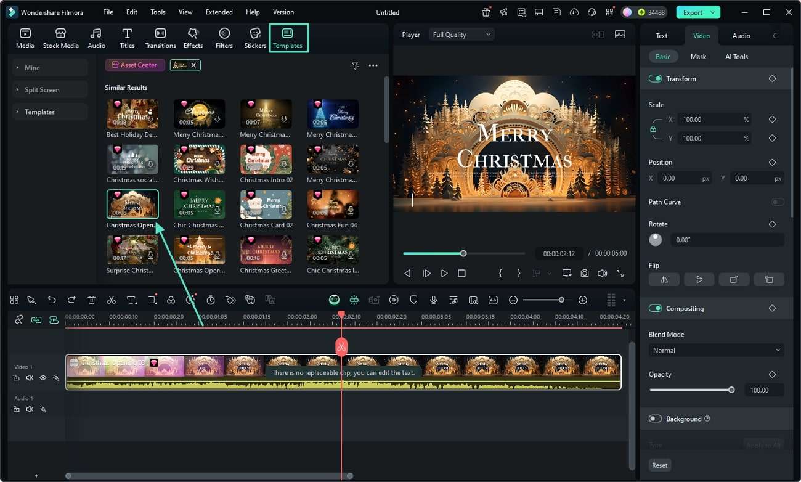The image size is (801, 482).
Task: Click the play button in the player
Action: click(444, 273)
